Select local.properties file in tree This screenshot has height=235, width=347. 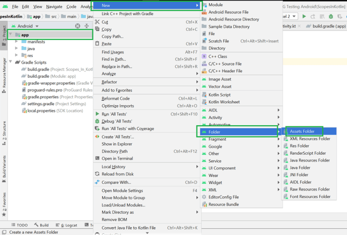[52, 111]
